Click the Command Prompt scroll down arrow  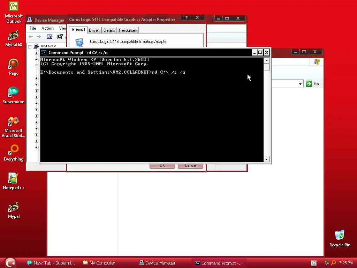[x=266, y=159]
